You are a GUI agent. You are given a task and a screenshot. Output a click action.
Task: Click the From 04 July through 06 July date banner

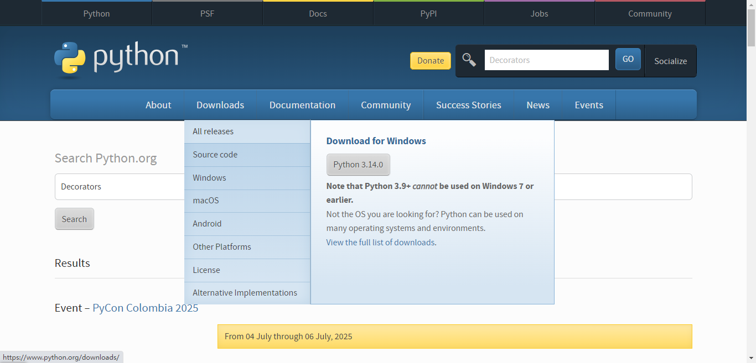pyautogui.click(x=454, y=336)
